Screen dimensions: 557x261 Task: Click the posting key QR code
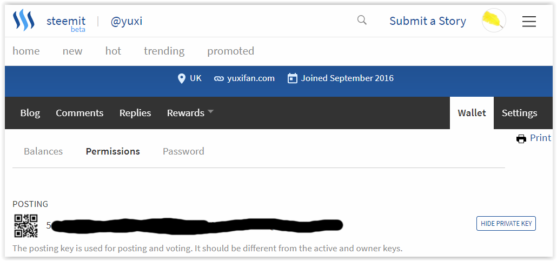click(26, 226)
